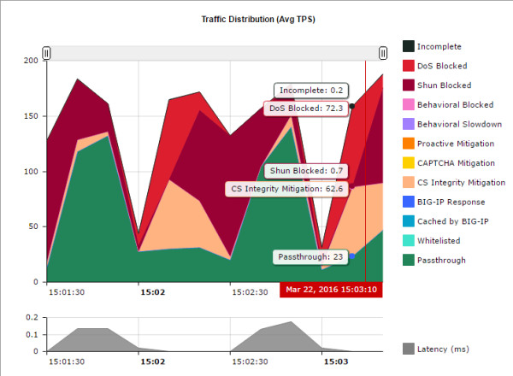Toggle Behavioral Blocked pink legend swatch
513x376 pixels.
tap(409, 105)
